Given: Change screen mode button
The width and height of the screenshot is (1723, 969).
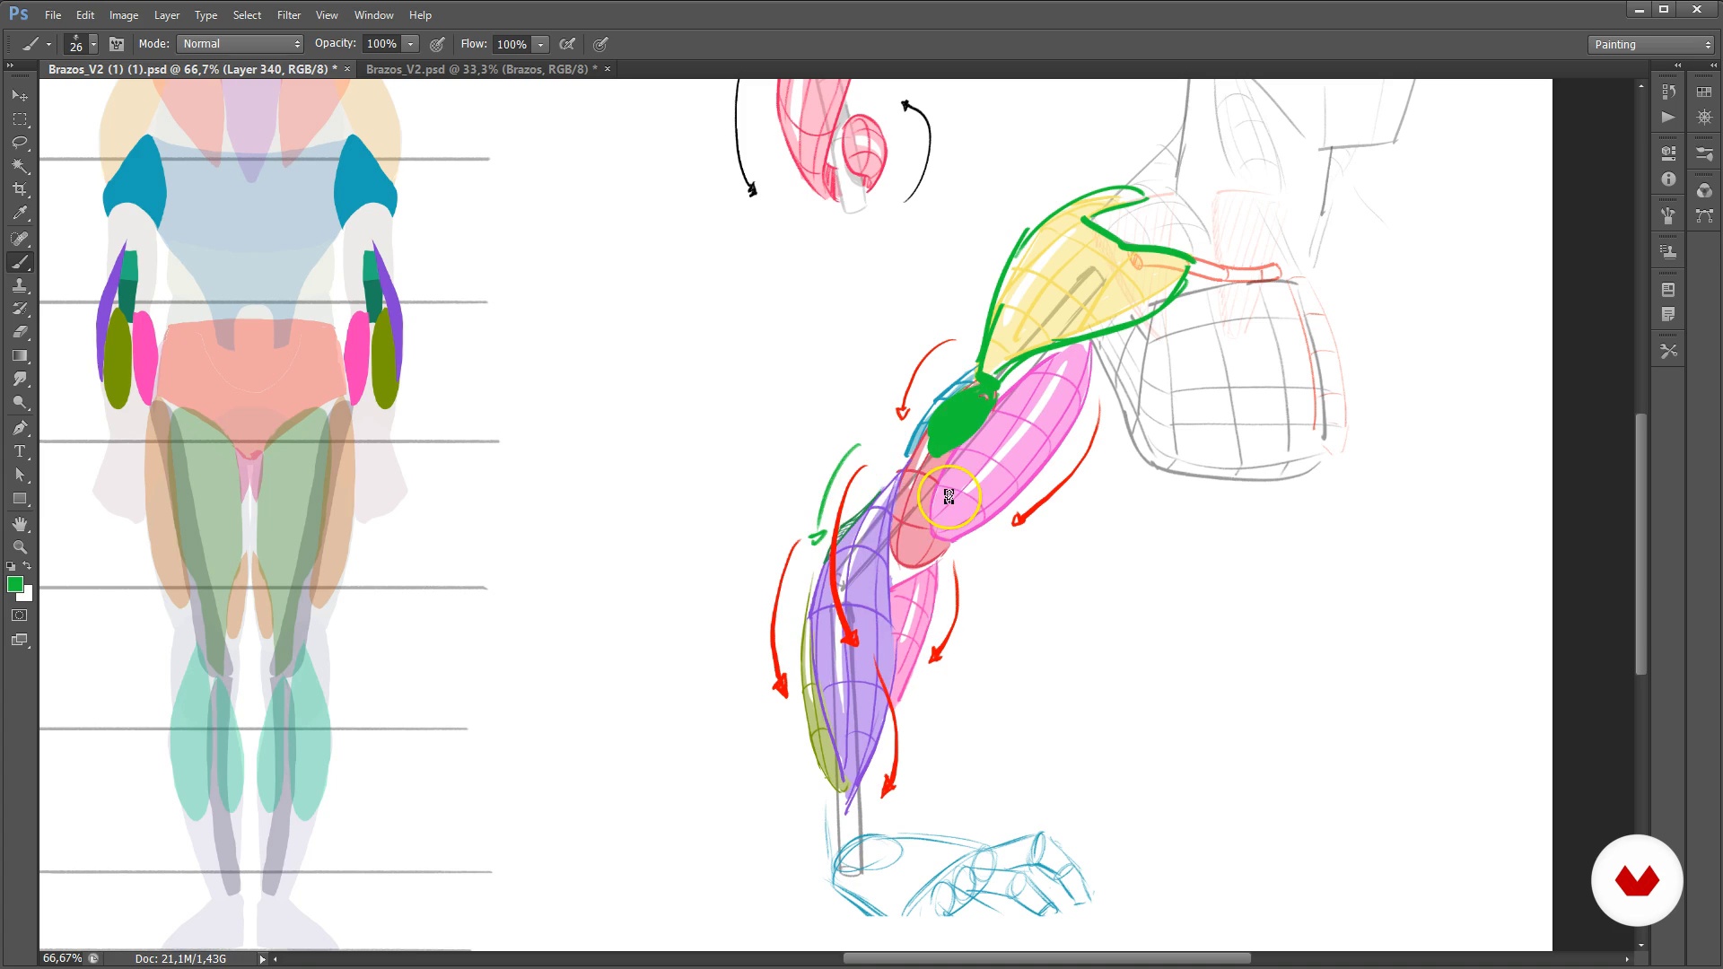Looking at the screenshot, I should click(x=20, y=641).
